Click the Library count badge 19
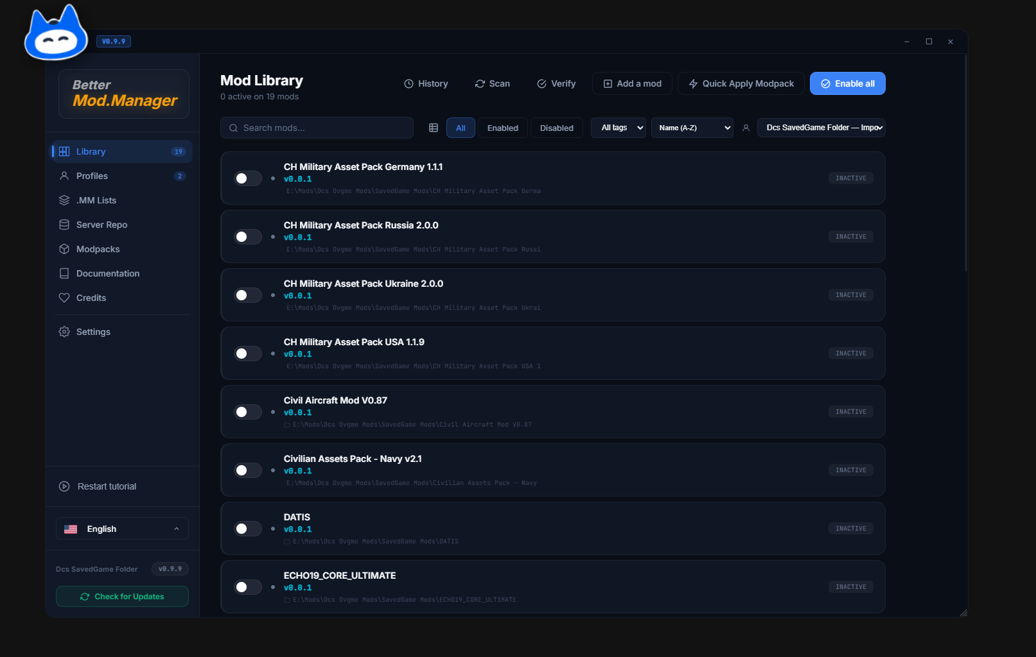The width and height of the screenshot is (1036, 657). point(179,151)
